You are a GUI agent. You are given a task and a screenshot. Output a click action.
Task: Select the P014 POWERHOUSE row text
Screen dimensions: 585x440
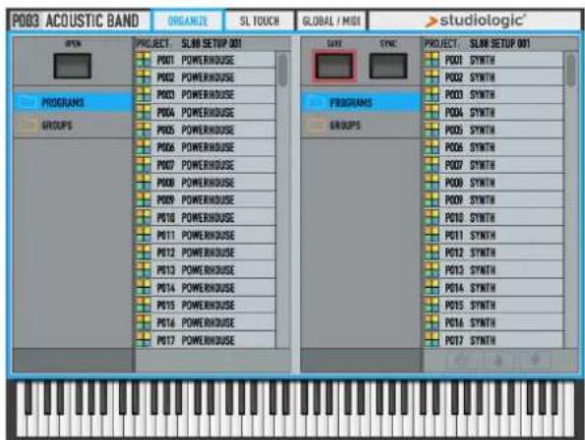pyautogui.click(x=196, y=288)
